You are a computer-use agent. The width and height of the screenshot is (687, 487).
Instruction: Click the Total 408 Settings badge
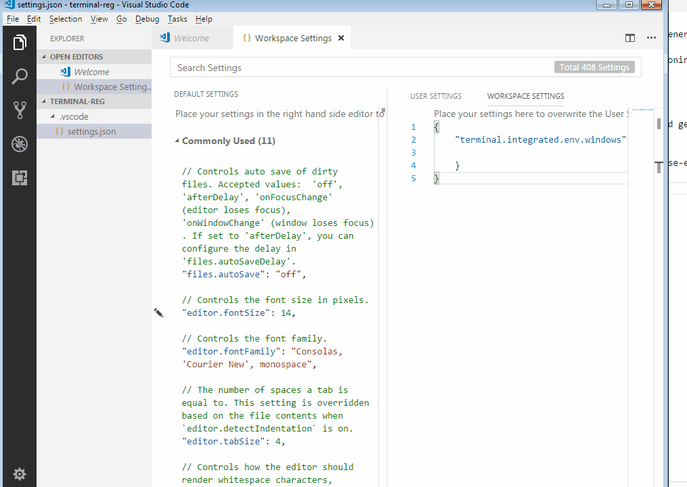pyautogui.click(x=594, y=67)
